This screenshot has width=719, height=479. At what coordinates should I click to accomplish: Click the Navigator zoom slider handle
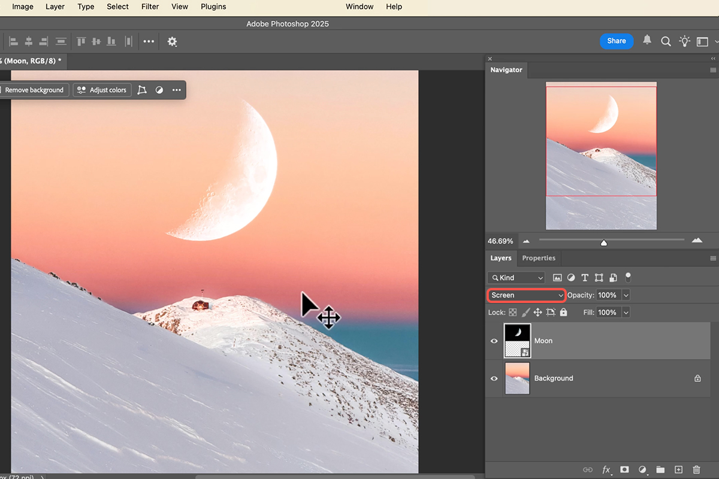[x=604, y=242]
